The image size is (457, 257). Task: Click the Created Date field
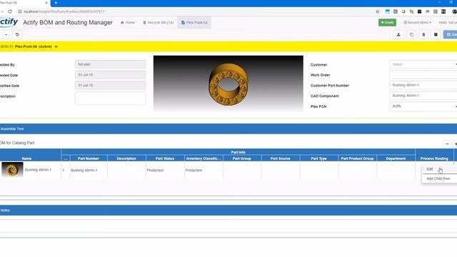(111, 75)
